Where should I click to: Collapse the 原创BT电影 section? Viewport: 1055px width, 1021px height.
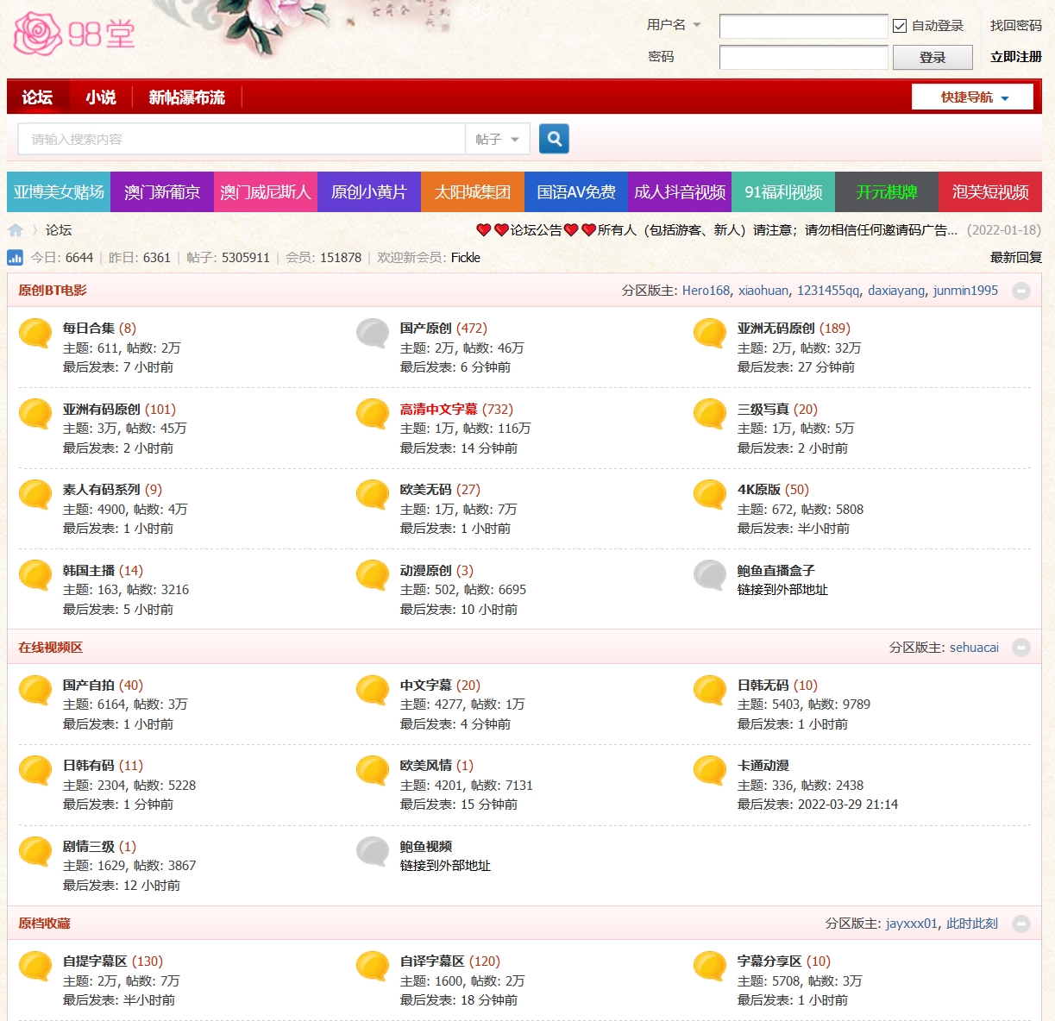pos(1021,291)
